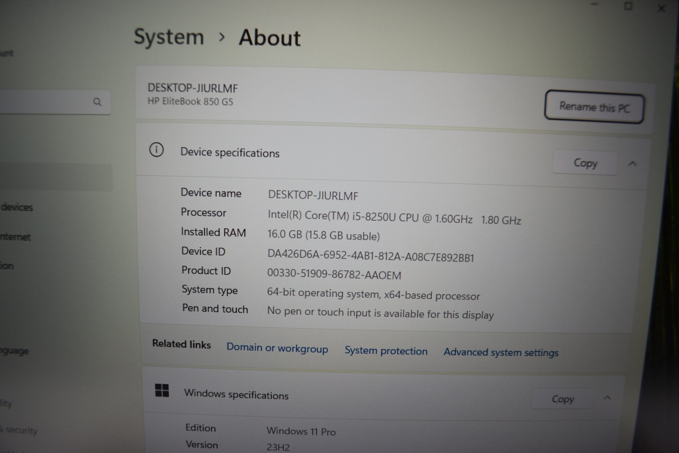Viewport: 679px width, 453px height.
Task: Select the Device ID value DA426D6A-6952
Action: (371, 256)
